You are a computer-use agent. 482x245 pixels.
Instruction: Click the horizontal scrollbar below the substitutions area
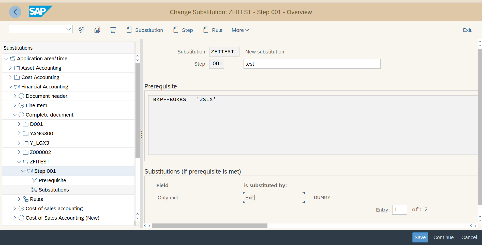click(x=210, y=225)
